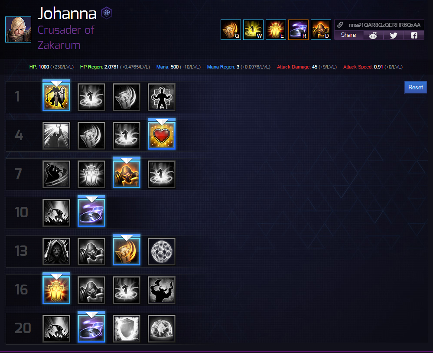Screen dimensions: 433x353
Task: Select the dome shield talent at level 20
Action: [x=162, y=329]
